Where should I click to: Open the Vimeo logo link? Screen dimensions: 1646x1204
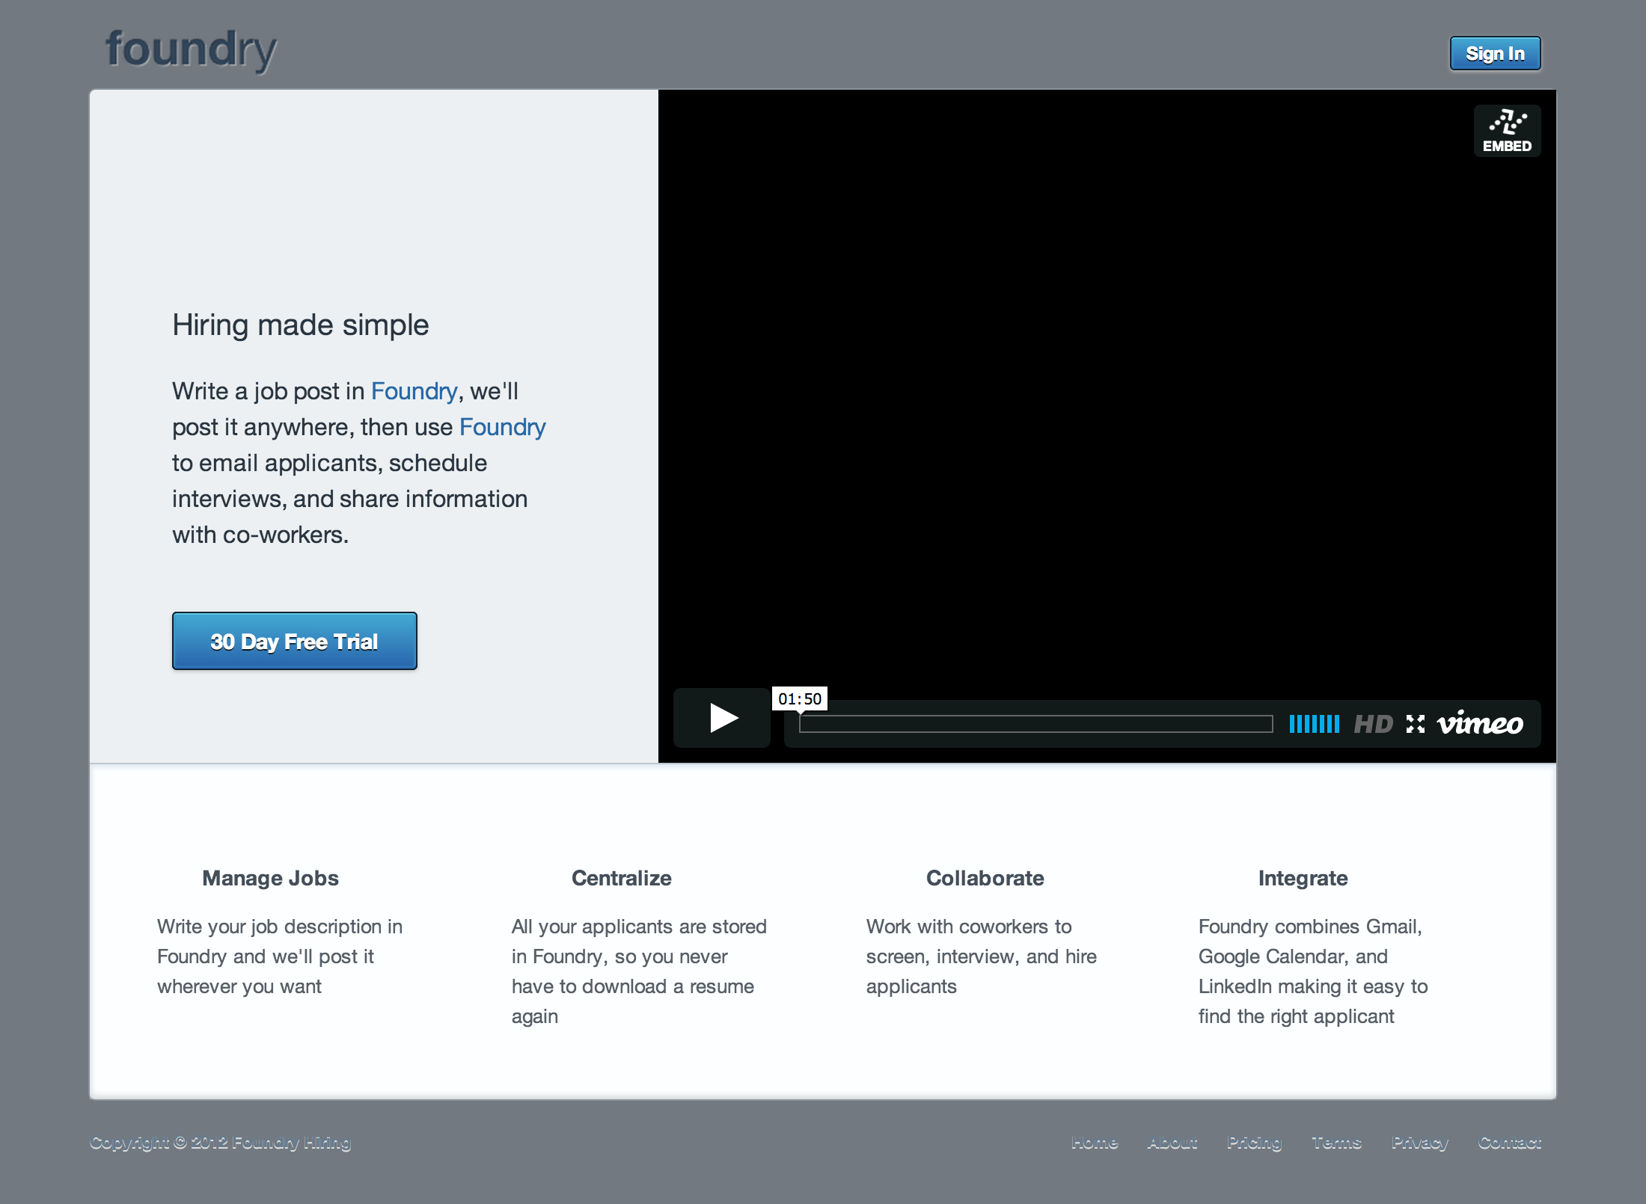point(1480,723)
